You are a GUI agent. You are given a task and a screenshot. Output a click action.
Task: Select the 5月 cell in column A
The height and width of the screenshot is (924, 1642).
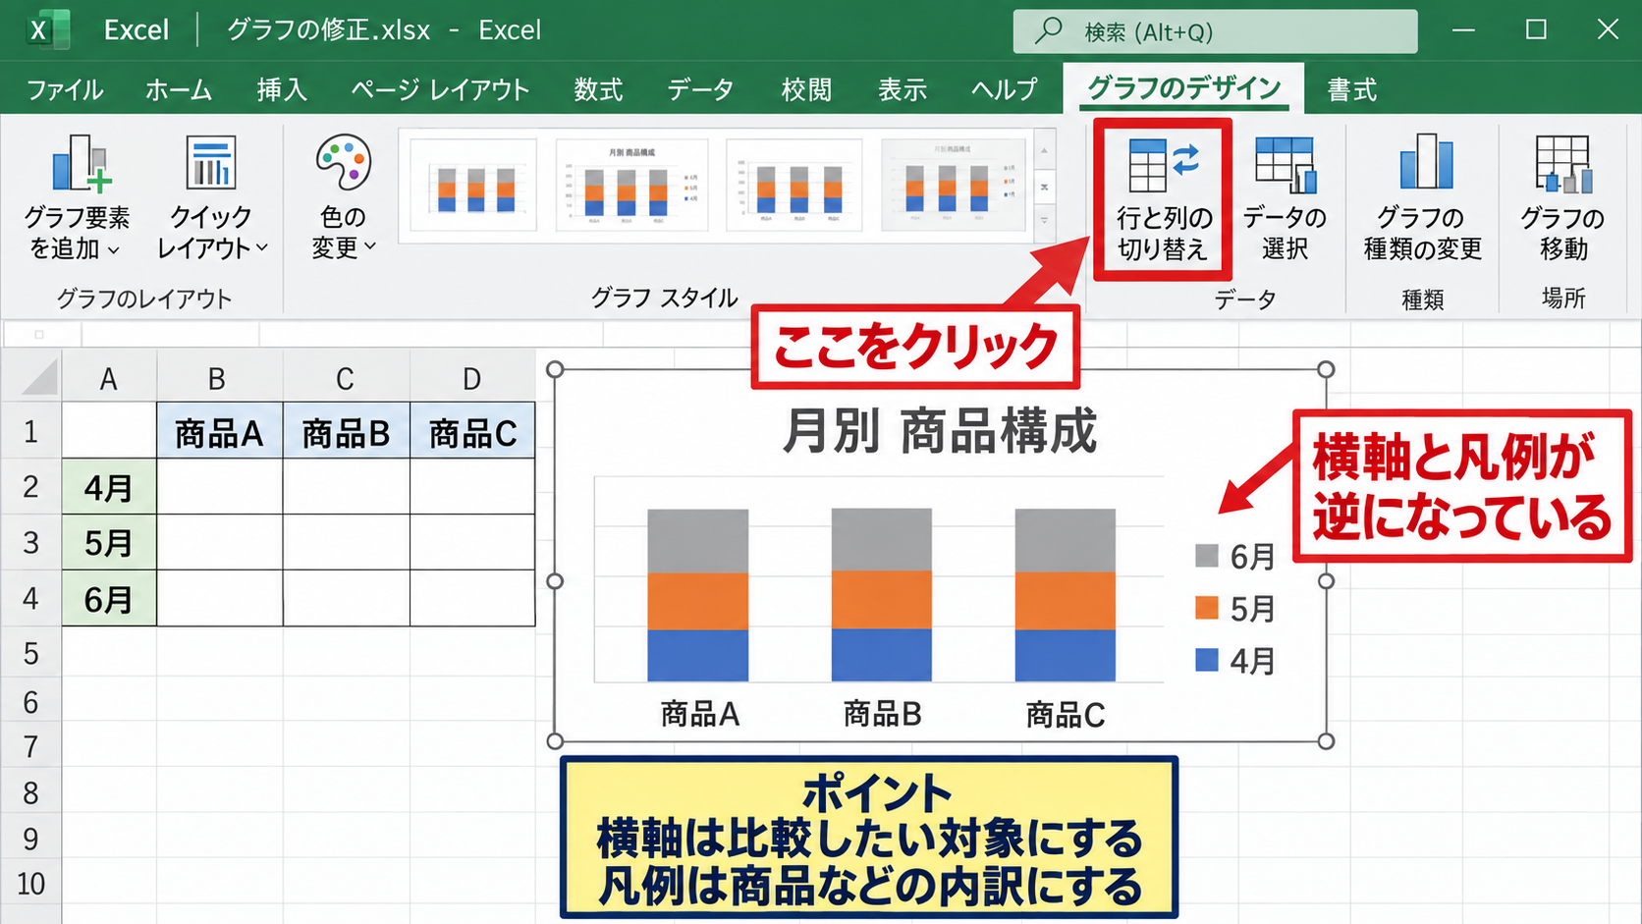coord(109,542)
